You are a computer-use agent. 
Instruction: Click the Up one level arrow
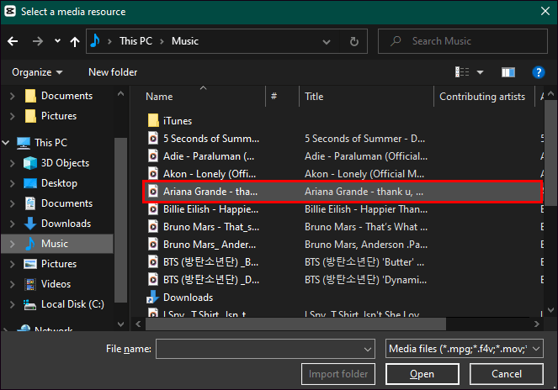[74, 40]
